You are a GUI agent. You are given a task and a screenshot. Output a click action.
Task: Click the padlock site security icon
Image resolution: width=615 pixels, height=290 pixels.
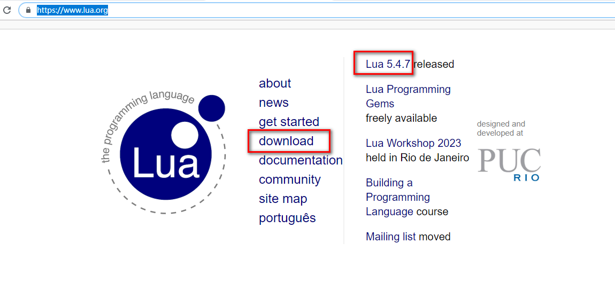[28, 11]
